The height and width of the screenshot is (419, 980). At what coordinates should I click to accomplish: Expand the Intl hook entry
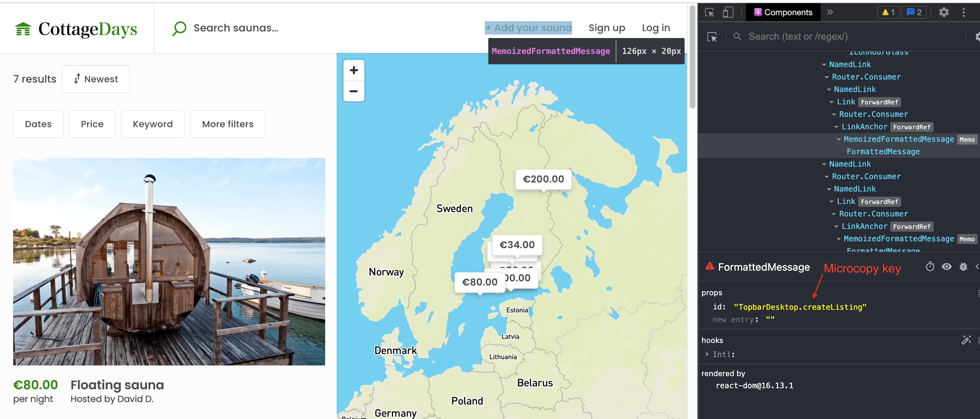point(707,354)
